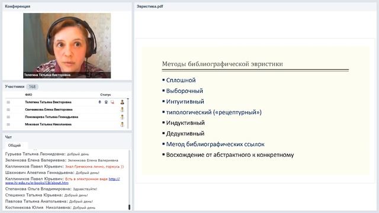
Task: Click the slide bullet типологический («рецептурный»)
Action: pyautogui.click(x=214, y=112)
